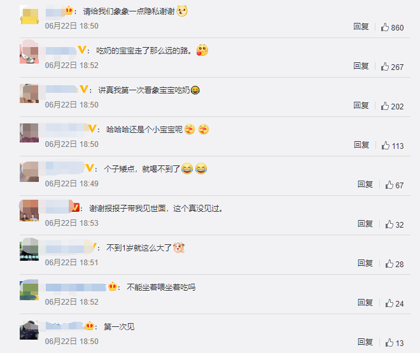Viewport: 420px width, 353px height.
Task: Reply to comment posted at 18:52 with 267 likes
Action: pyautogui.click(x=361, y=66)
